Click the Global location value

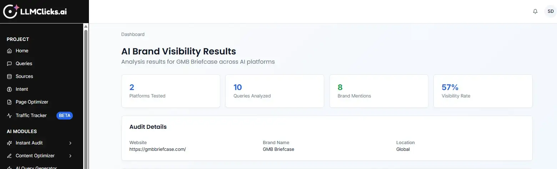pos(403,149)
